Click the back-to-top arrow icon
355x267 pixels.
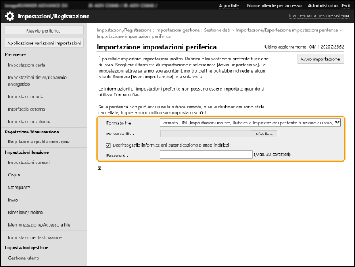(99, 169)
